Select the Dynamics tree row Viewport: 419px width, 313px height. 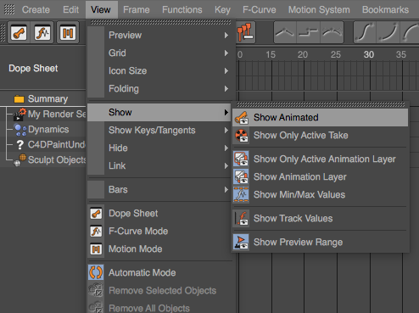(43, 130)
